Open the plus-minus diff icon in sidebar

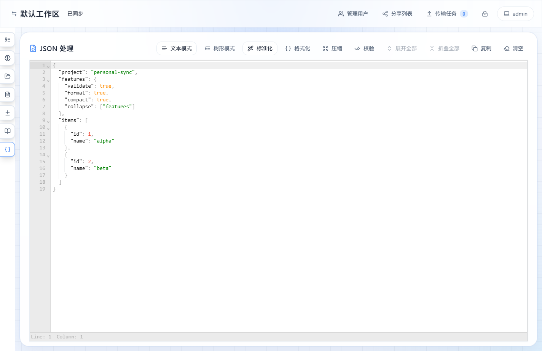[7, 113]
